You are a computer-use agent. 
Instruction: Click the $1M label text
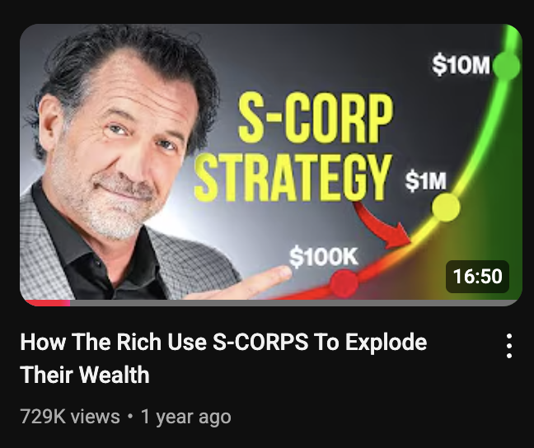[425, 180]
